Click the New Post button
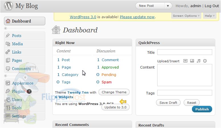 tap(150, 6)
